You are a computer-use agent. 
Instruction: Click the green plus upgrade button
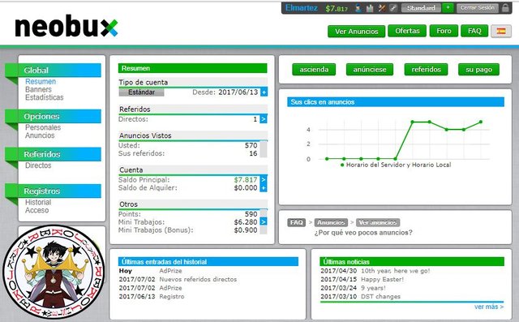click(448, 7)
